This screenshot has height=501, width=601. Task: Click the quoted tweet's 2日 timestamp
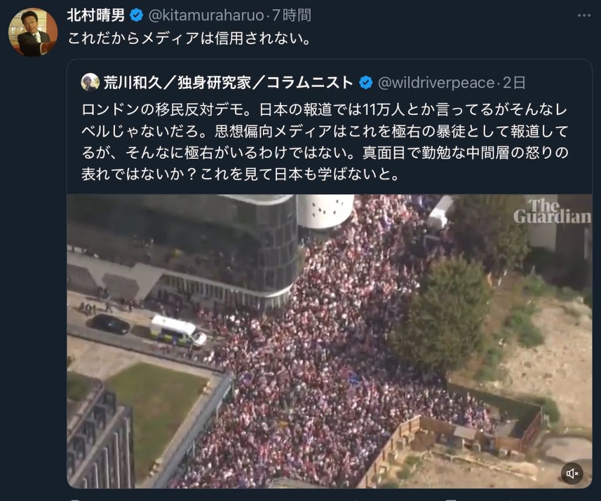tap(514, 82)
